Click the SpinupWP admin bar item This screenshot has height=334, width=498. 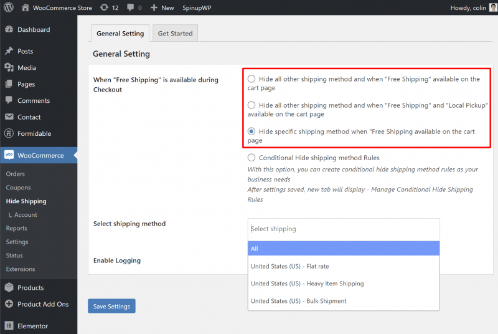[197, 7]
